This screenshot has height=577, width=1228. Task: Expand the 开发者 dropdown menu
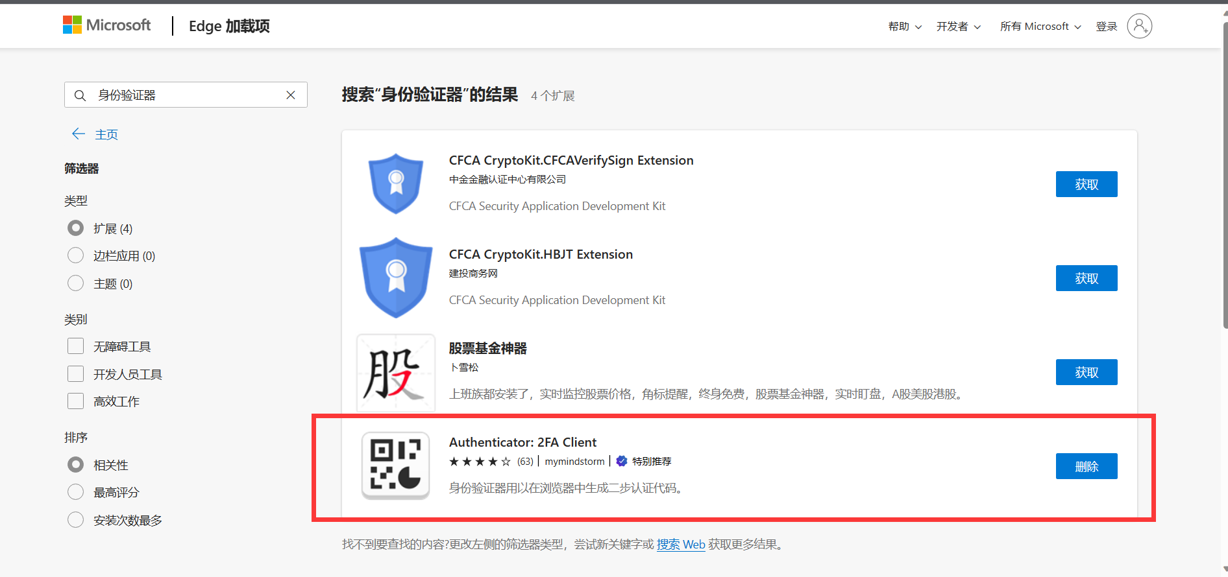[958, 27]
